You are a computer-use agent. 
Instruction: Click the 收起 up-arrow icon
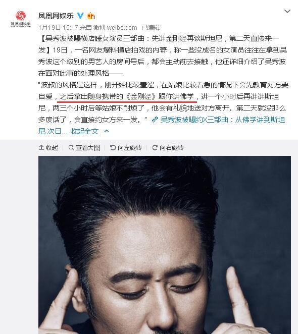(x=41, y=147)
